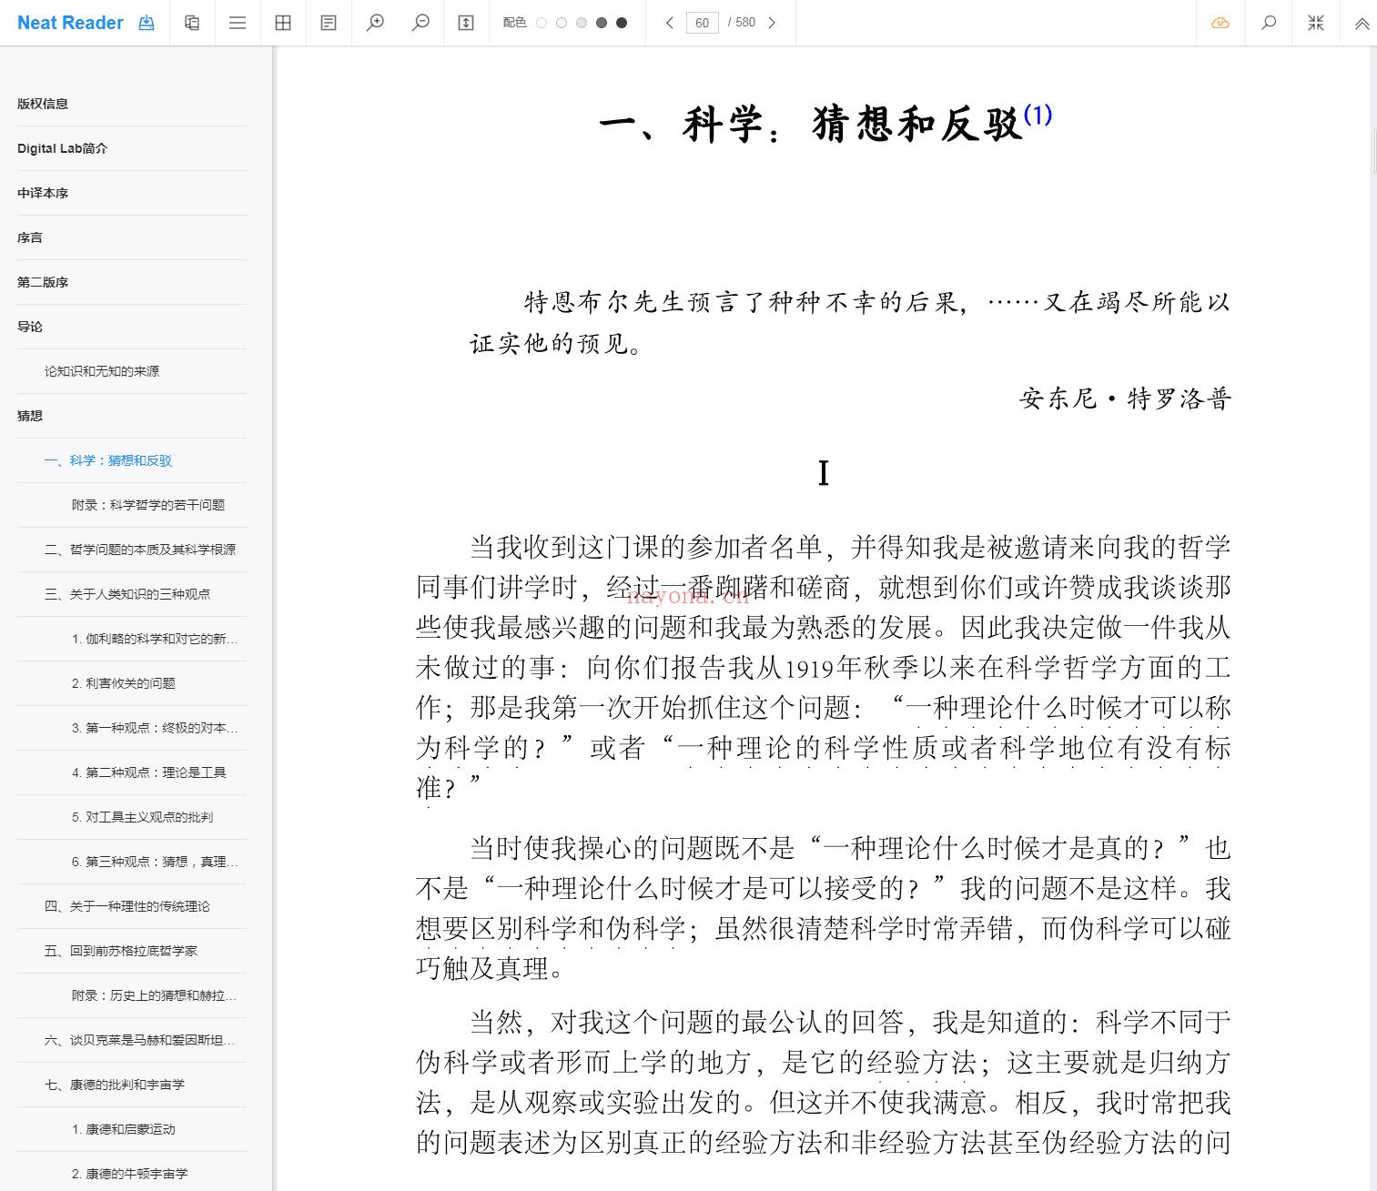Open Digital Lab简介 chapter entry
This screenshot has height=1191, width=1377.
click(132, 148)
